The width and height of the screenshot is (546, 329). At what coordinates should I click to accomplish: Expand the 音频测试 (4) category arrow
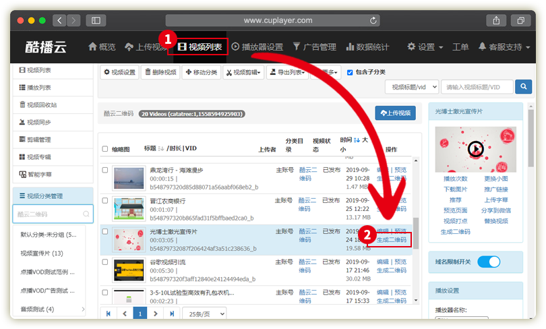pyautogui.click(x=83, y=309)
